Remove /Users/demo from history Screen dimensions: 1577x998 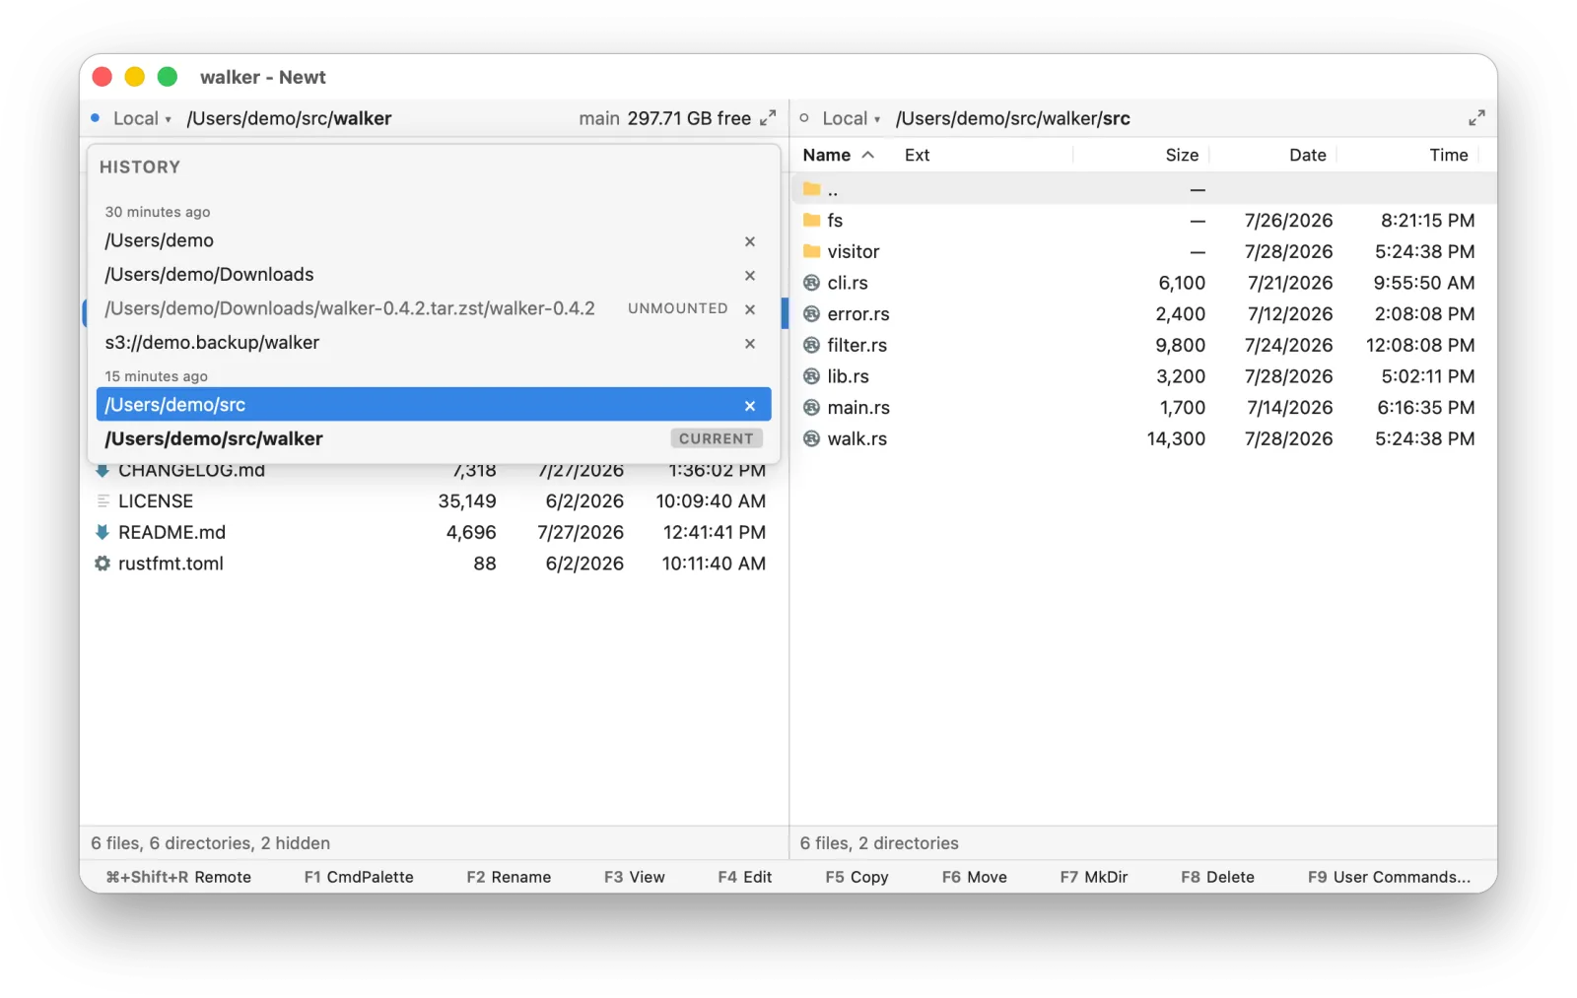pos(750,241)
